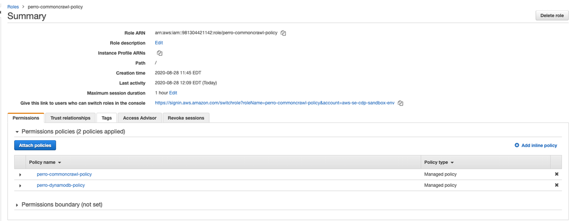Expand perro-commoncrawl-policy row arrow
Screen dimensions: 570x221
coord(20,174)
